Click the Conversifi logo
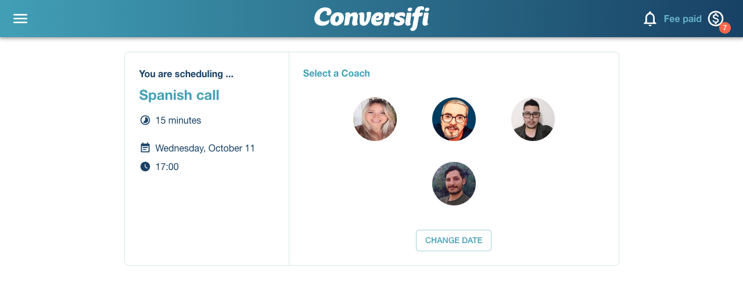 point(371,18)
